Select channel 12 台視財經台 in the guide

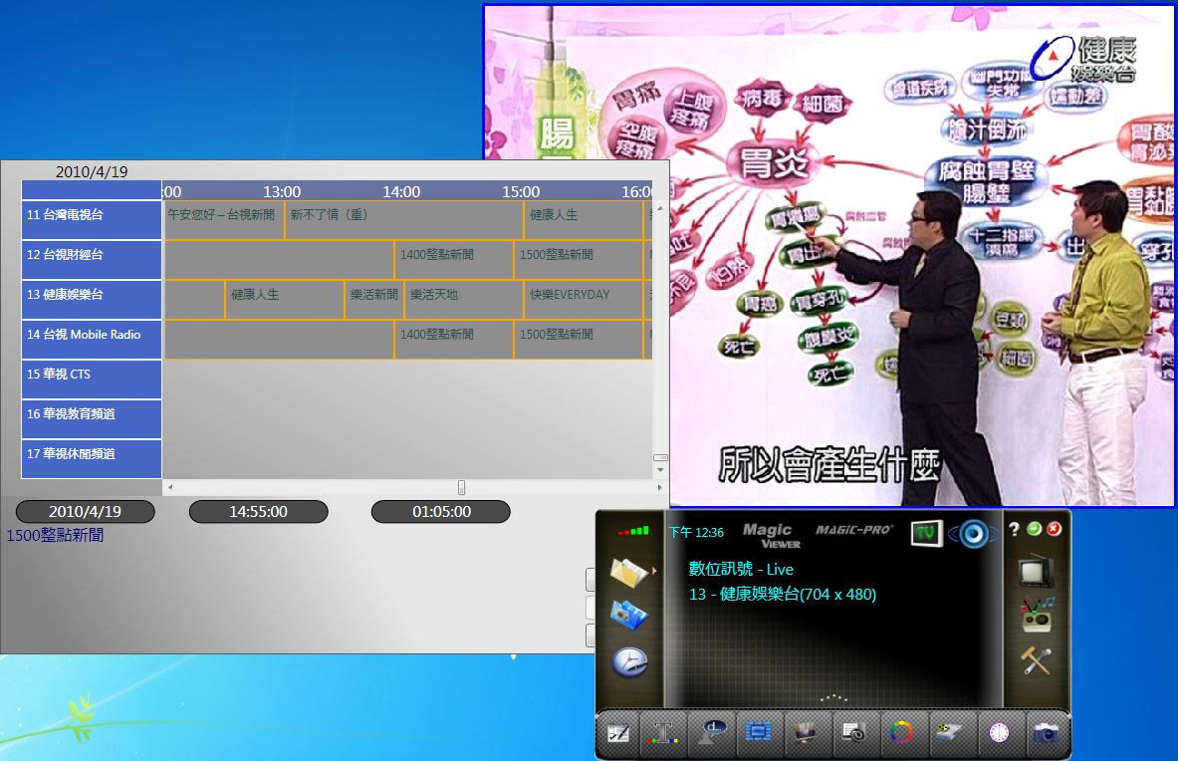click(x=91, y=260)
